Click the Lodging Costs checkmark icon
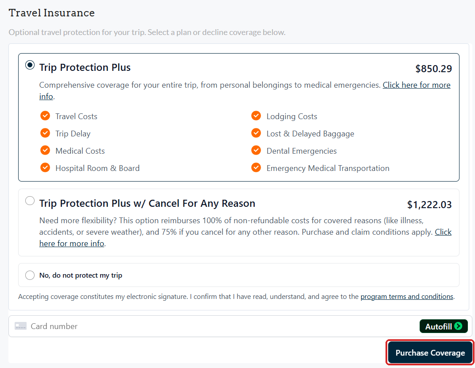475x368 pixels. point(256,116)
